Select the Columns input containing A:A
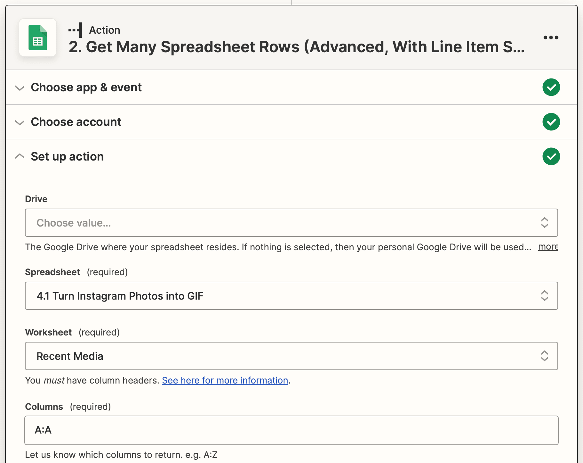The image size is (583, 463). coord(288,430)
